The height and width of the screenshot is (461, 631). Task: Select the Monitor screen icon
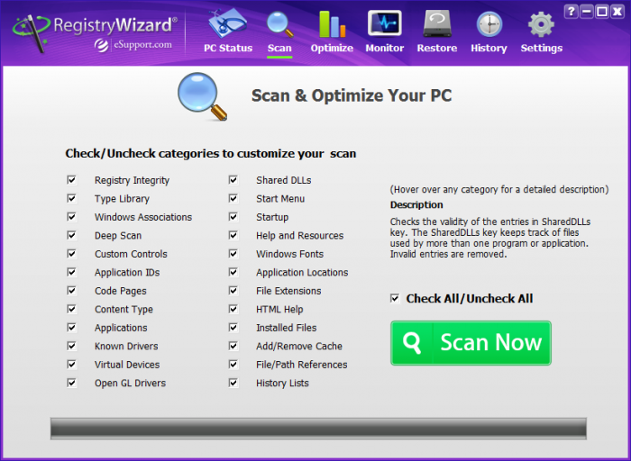pos(384,24)
